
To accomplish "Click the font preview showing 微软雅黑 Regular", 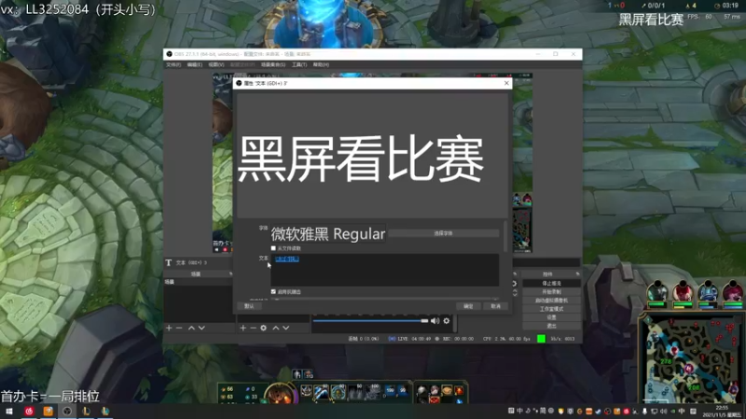I will [x=328, y=234].
